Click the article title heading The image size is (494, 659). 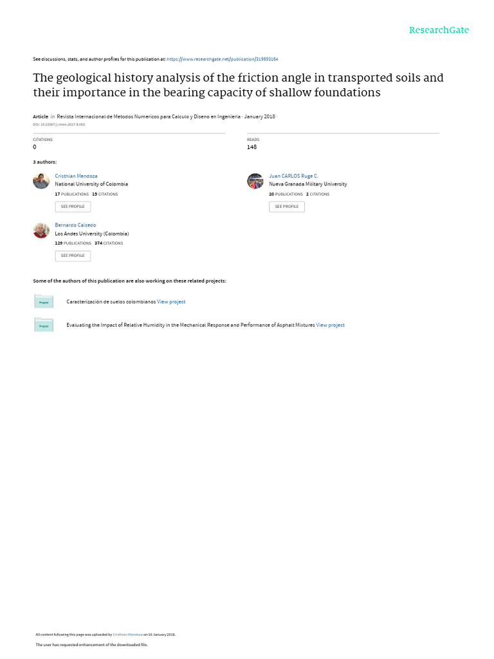pyautogui.click(x=238, y=85)
